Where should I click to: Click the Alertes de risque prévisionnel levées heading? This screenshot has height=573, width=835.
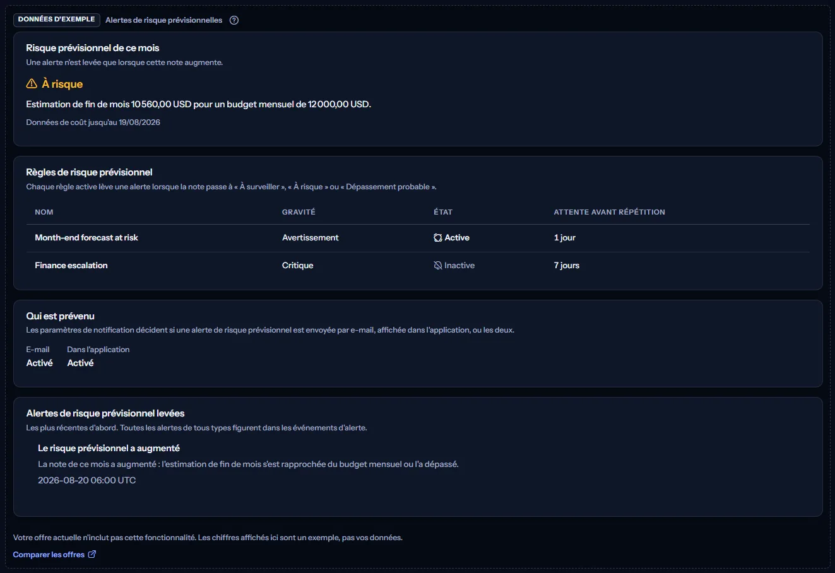point(105,413)
